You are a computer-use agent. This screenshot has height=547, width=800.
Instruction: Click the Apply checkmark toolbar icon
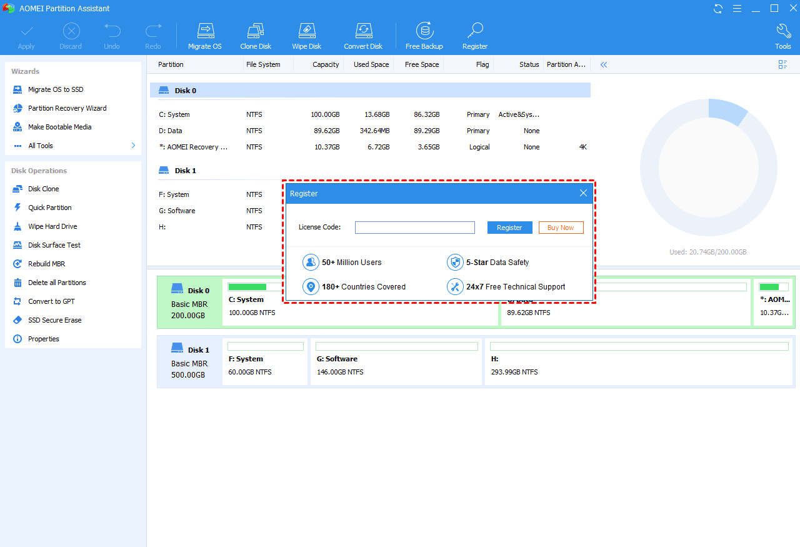tap(26, 31)
